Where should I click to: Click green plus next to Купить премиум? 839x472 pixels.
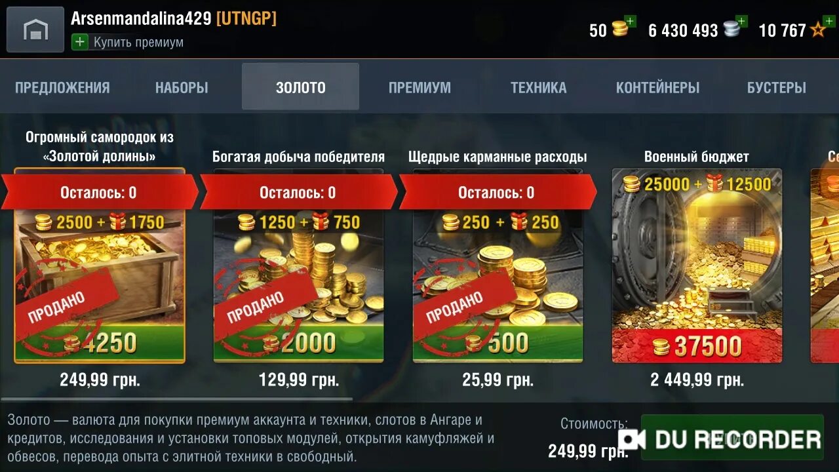(x=79, y=42)
